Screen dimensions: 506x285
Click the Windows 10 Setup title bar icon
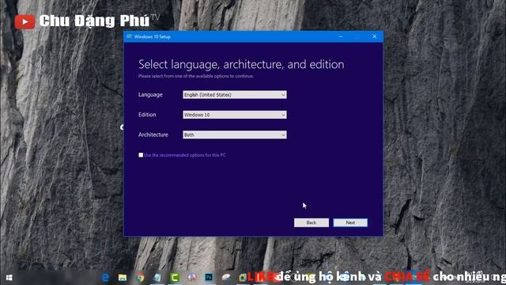pyautogui.click(x=130, y=36)
